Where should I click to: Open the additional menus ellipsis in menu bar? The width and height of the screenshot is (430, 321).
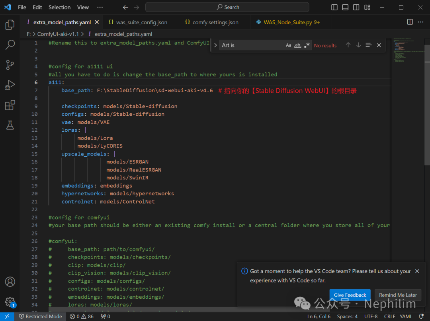pyautogui.click(x=100, y=7)
